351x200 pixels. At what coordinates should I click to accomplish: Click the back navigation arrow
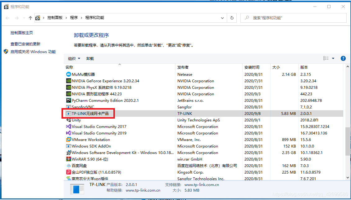tap(7, 18)
